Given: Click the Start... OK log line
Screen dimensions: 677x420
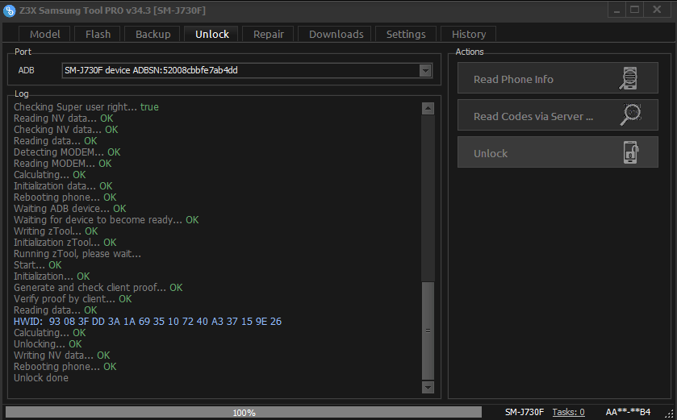Looking at the screenshot, I should click(38, 265).
